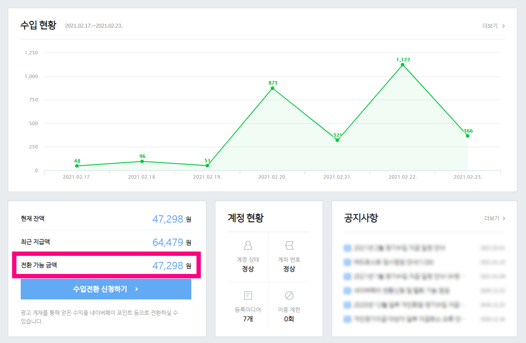This screenshot has height=343, width=526.
Task: Select the chart data point labeled 48
Action: click(x=77, y=166)
